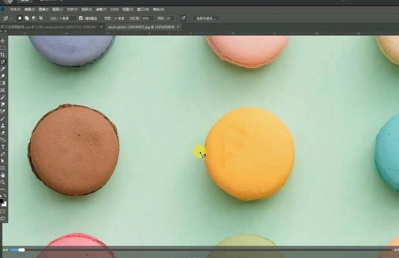Screen dimensions: 399x258
Task: Select the Crop tool
Action: [x=3, y=55]
